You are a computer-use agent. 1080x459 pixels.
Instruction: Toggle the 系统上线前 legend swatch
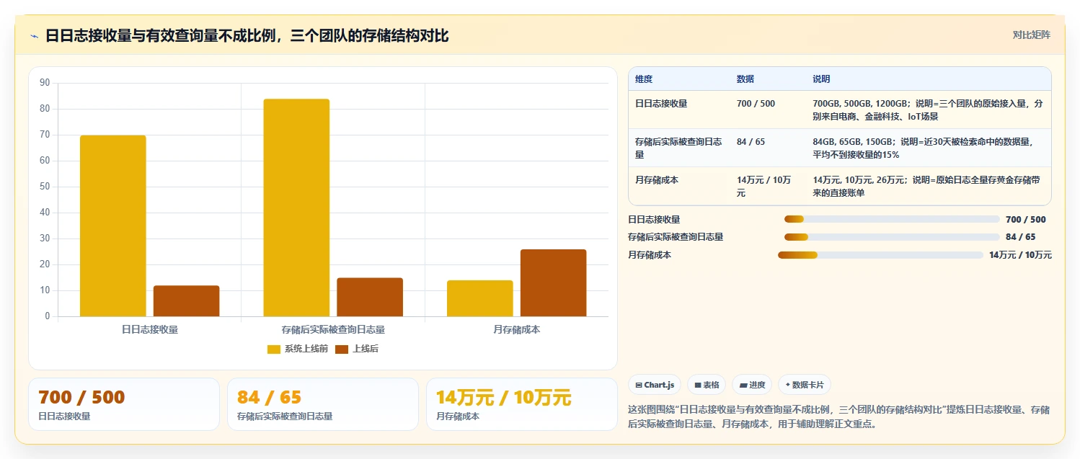click(274, 349)
